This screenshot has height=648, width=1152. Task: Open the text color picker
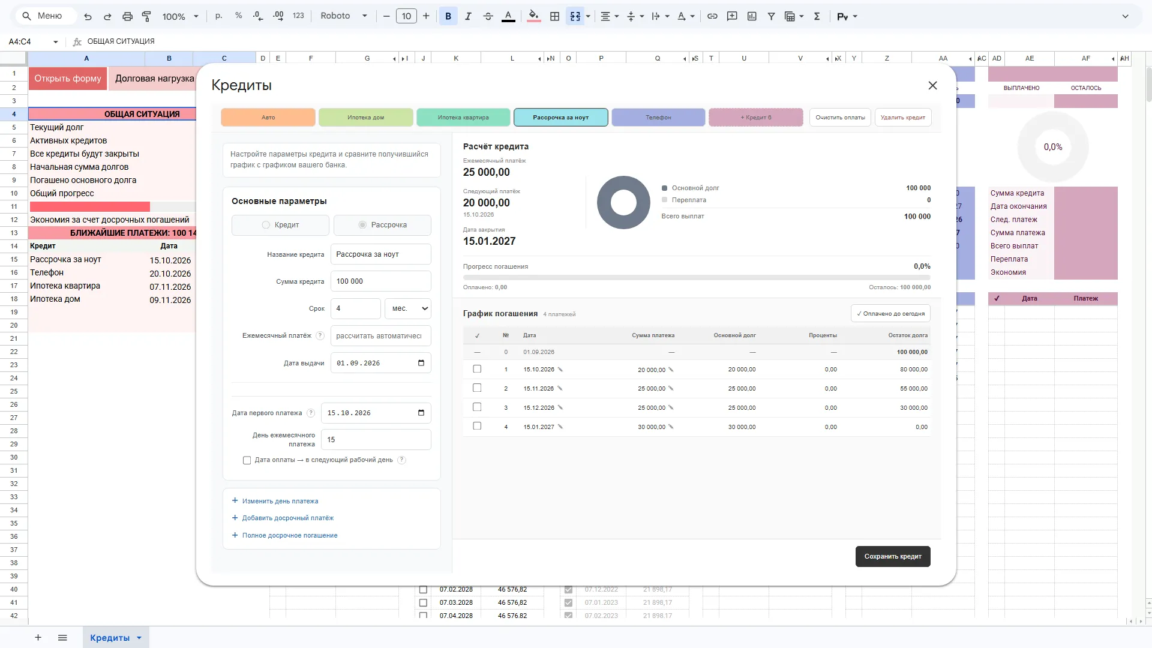(x=508, y=16)
